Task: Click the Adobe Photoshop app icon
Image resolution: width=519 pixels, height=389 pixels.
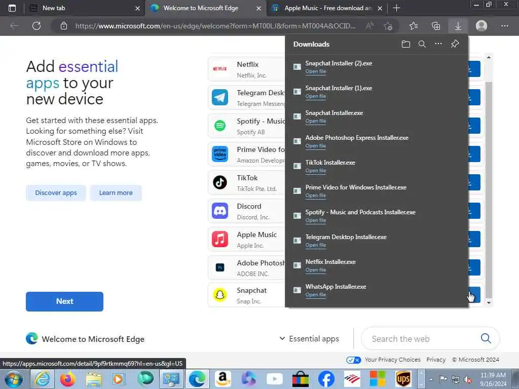Action: click(220, 267)
